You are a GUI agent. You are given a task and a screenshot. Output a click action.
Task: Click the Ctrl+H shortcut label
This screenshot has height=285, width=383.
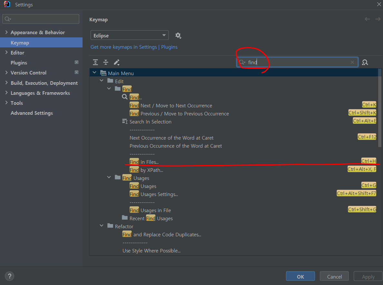[368, 161]
